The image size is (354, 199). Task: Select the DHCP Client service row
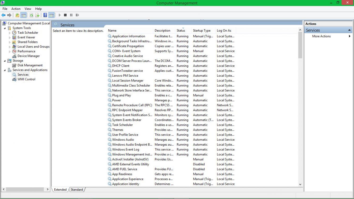pos(171,66)
